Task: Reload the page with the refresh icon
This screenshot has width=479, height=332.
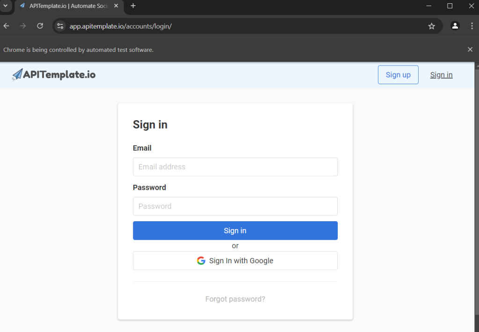Action: [40, 26]
